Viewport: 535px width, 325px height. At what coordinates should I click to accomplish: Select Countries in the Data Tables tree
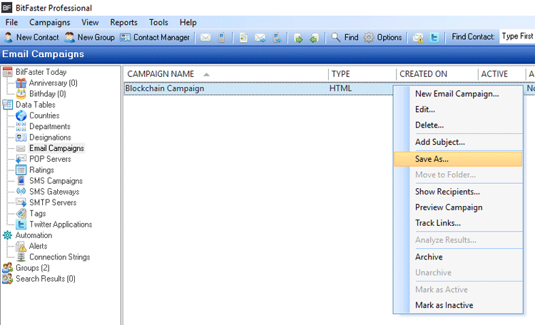pyautogui.click(x=44, y=115)
